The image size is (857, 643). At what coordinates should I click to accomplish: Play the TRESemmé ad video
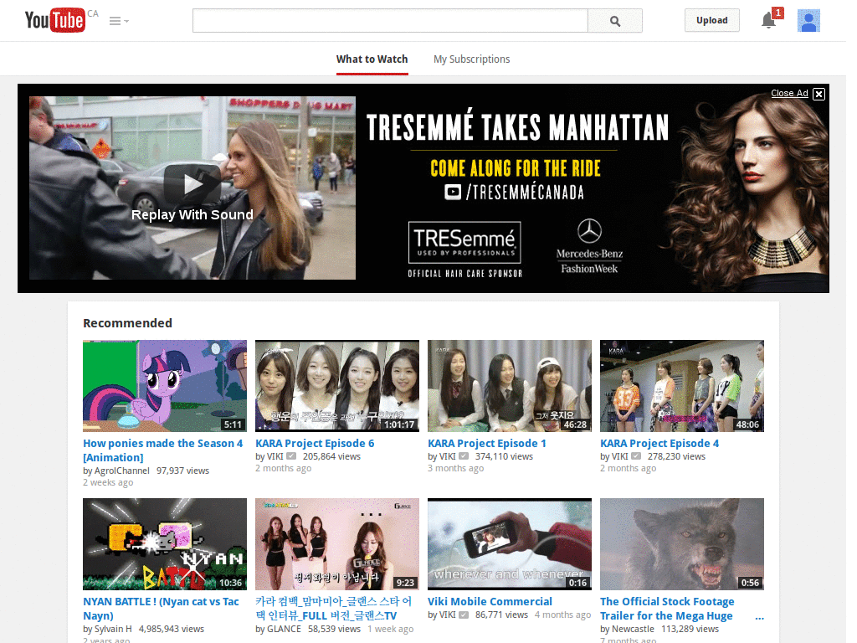[x=192, y=183]
